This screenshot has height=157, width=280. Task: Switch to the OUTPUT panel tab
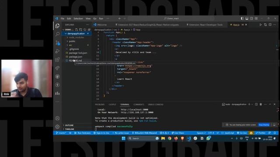(x=112, y=105)
